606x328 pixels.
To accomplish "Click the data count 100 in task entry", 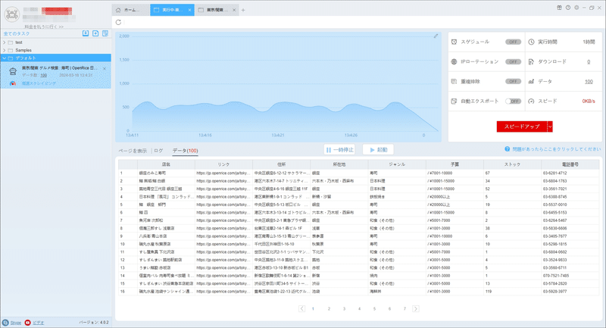I will [44, 75].
